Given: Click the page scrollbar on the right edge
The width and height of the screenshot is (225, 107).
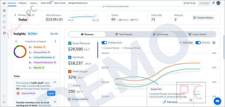Looking at the screenshot, I should 224,47.
